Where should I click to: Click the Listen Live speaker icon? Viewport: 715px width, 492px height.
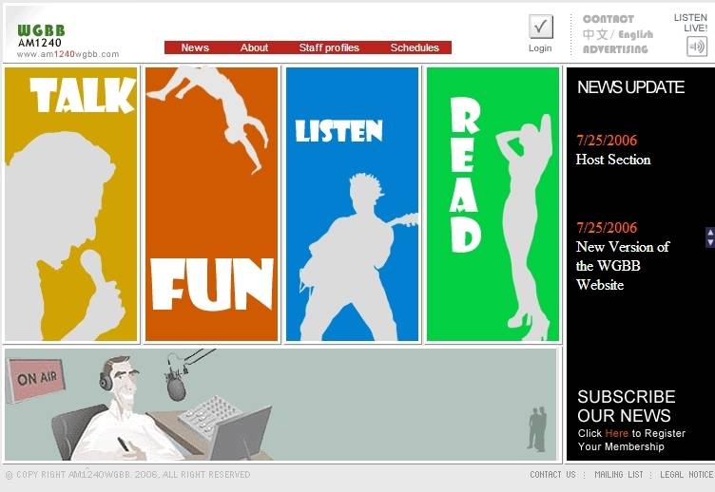click(697, 47)
